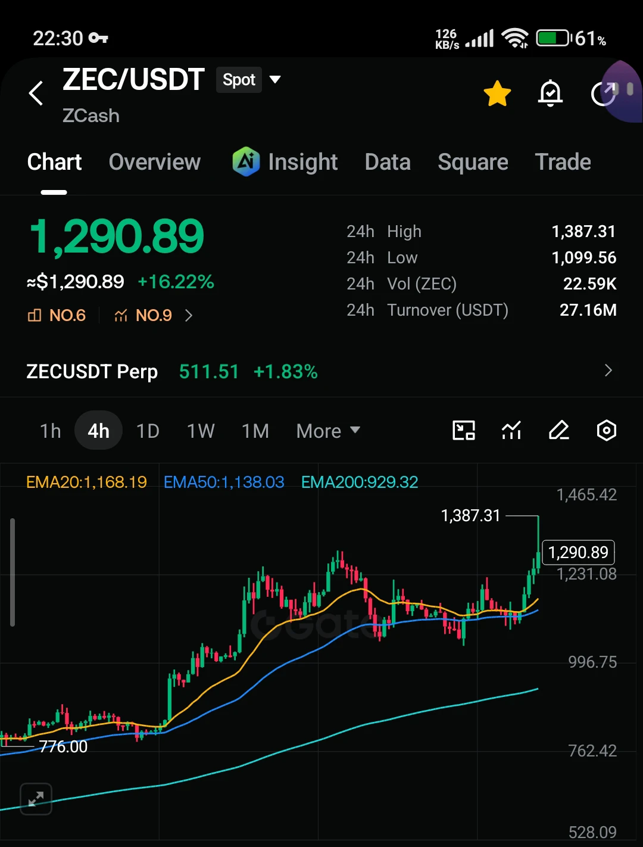Activate the drawing pencil tool
Screen dimensions: 643x847
point(558,430)
